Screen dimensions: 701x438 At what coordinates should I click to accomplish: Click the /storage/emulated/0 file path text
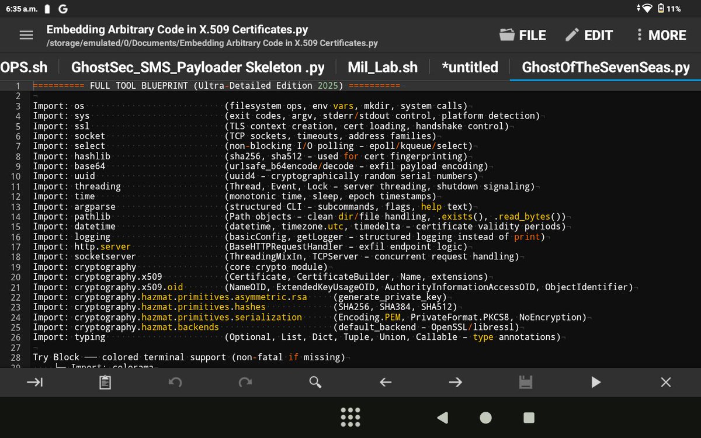212,43
